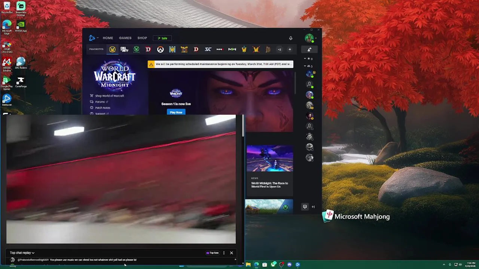Viewport: 479px width, 269px height.
Task: Open the Race to World First headline
Action: pyautogui.click(x=269, y=185)
